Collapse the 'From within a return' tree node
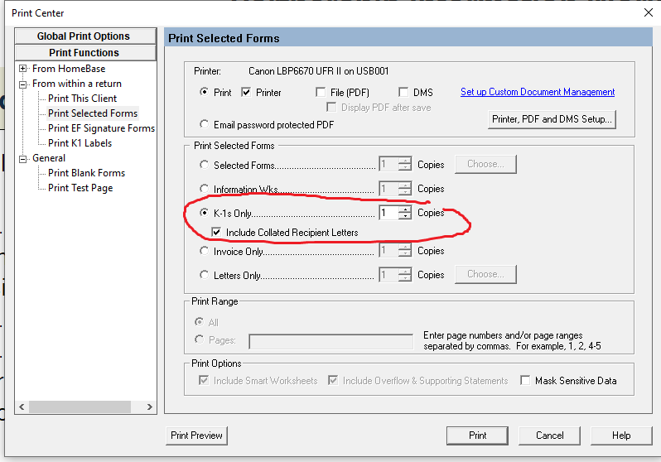The image size is (661, 462). coord(23,84)
